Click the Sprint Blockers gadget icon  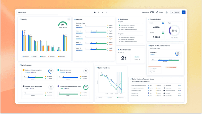click(x=131, y=79)
